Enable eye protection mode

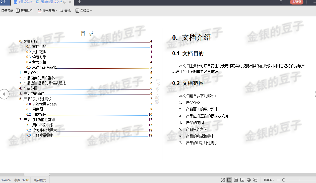click(x=255, y=180)
